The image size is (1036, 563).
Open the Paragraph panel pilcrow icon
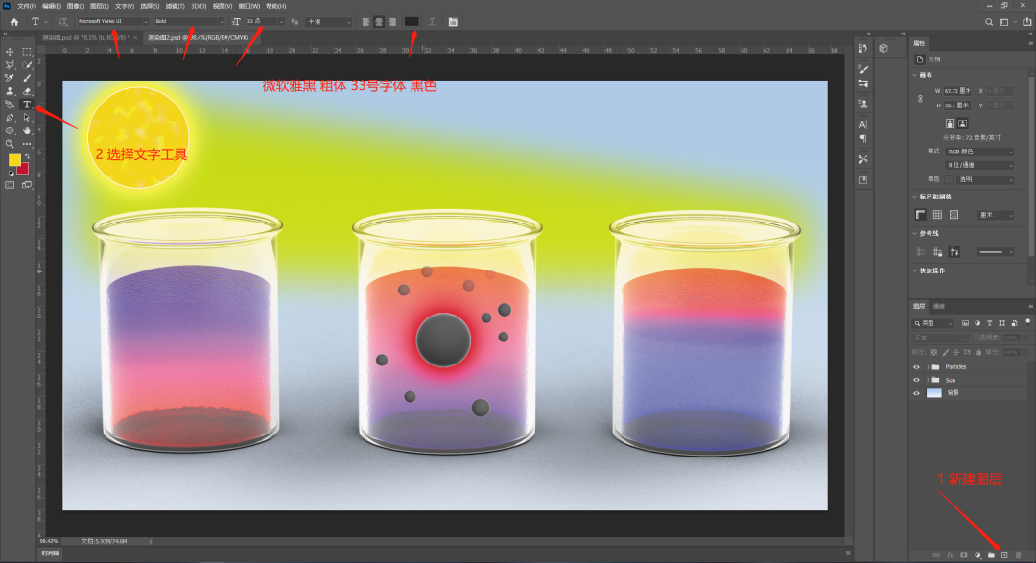pos(863,139)
